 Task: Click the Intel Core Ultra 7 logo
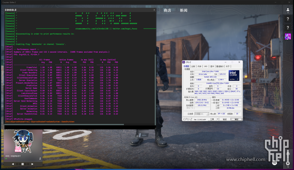(x=234, y=75)
